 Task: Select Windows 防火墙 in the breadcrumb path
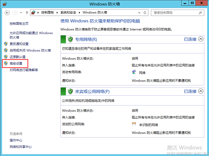[95, 13]
